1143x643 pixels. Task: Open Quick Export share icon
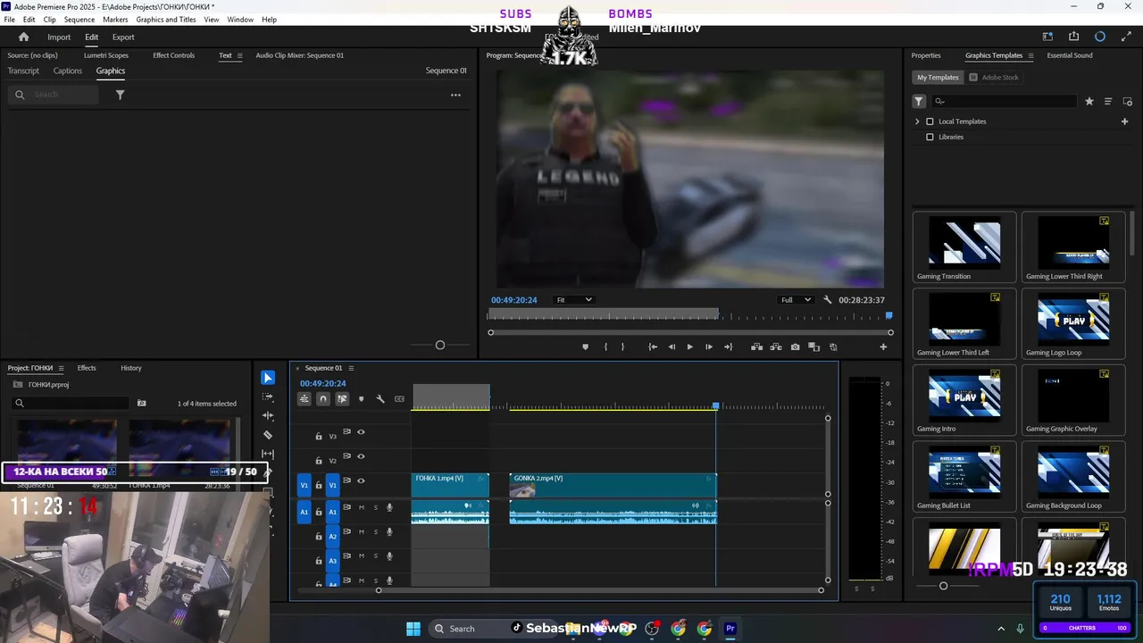[x=1073, y=37]
